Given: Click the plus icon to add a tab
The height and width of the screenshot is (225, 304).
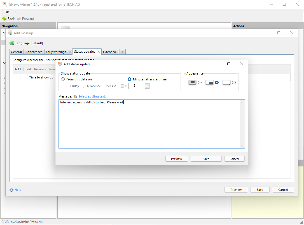Looking at the screenshot, I should pos(123,52).
